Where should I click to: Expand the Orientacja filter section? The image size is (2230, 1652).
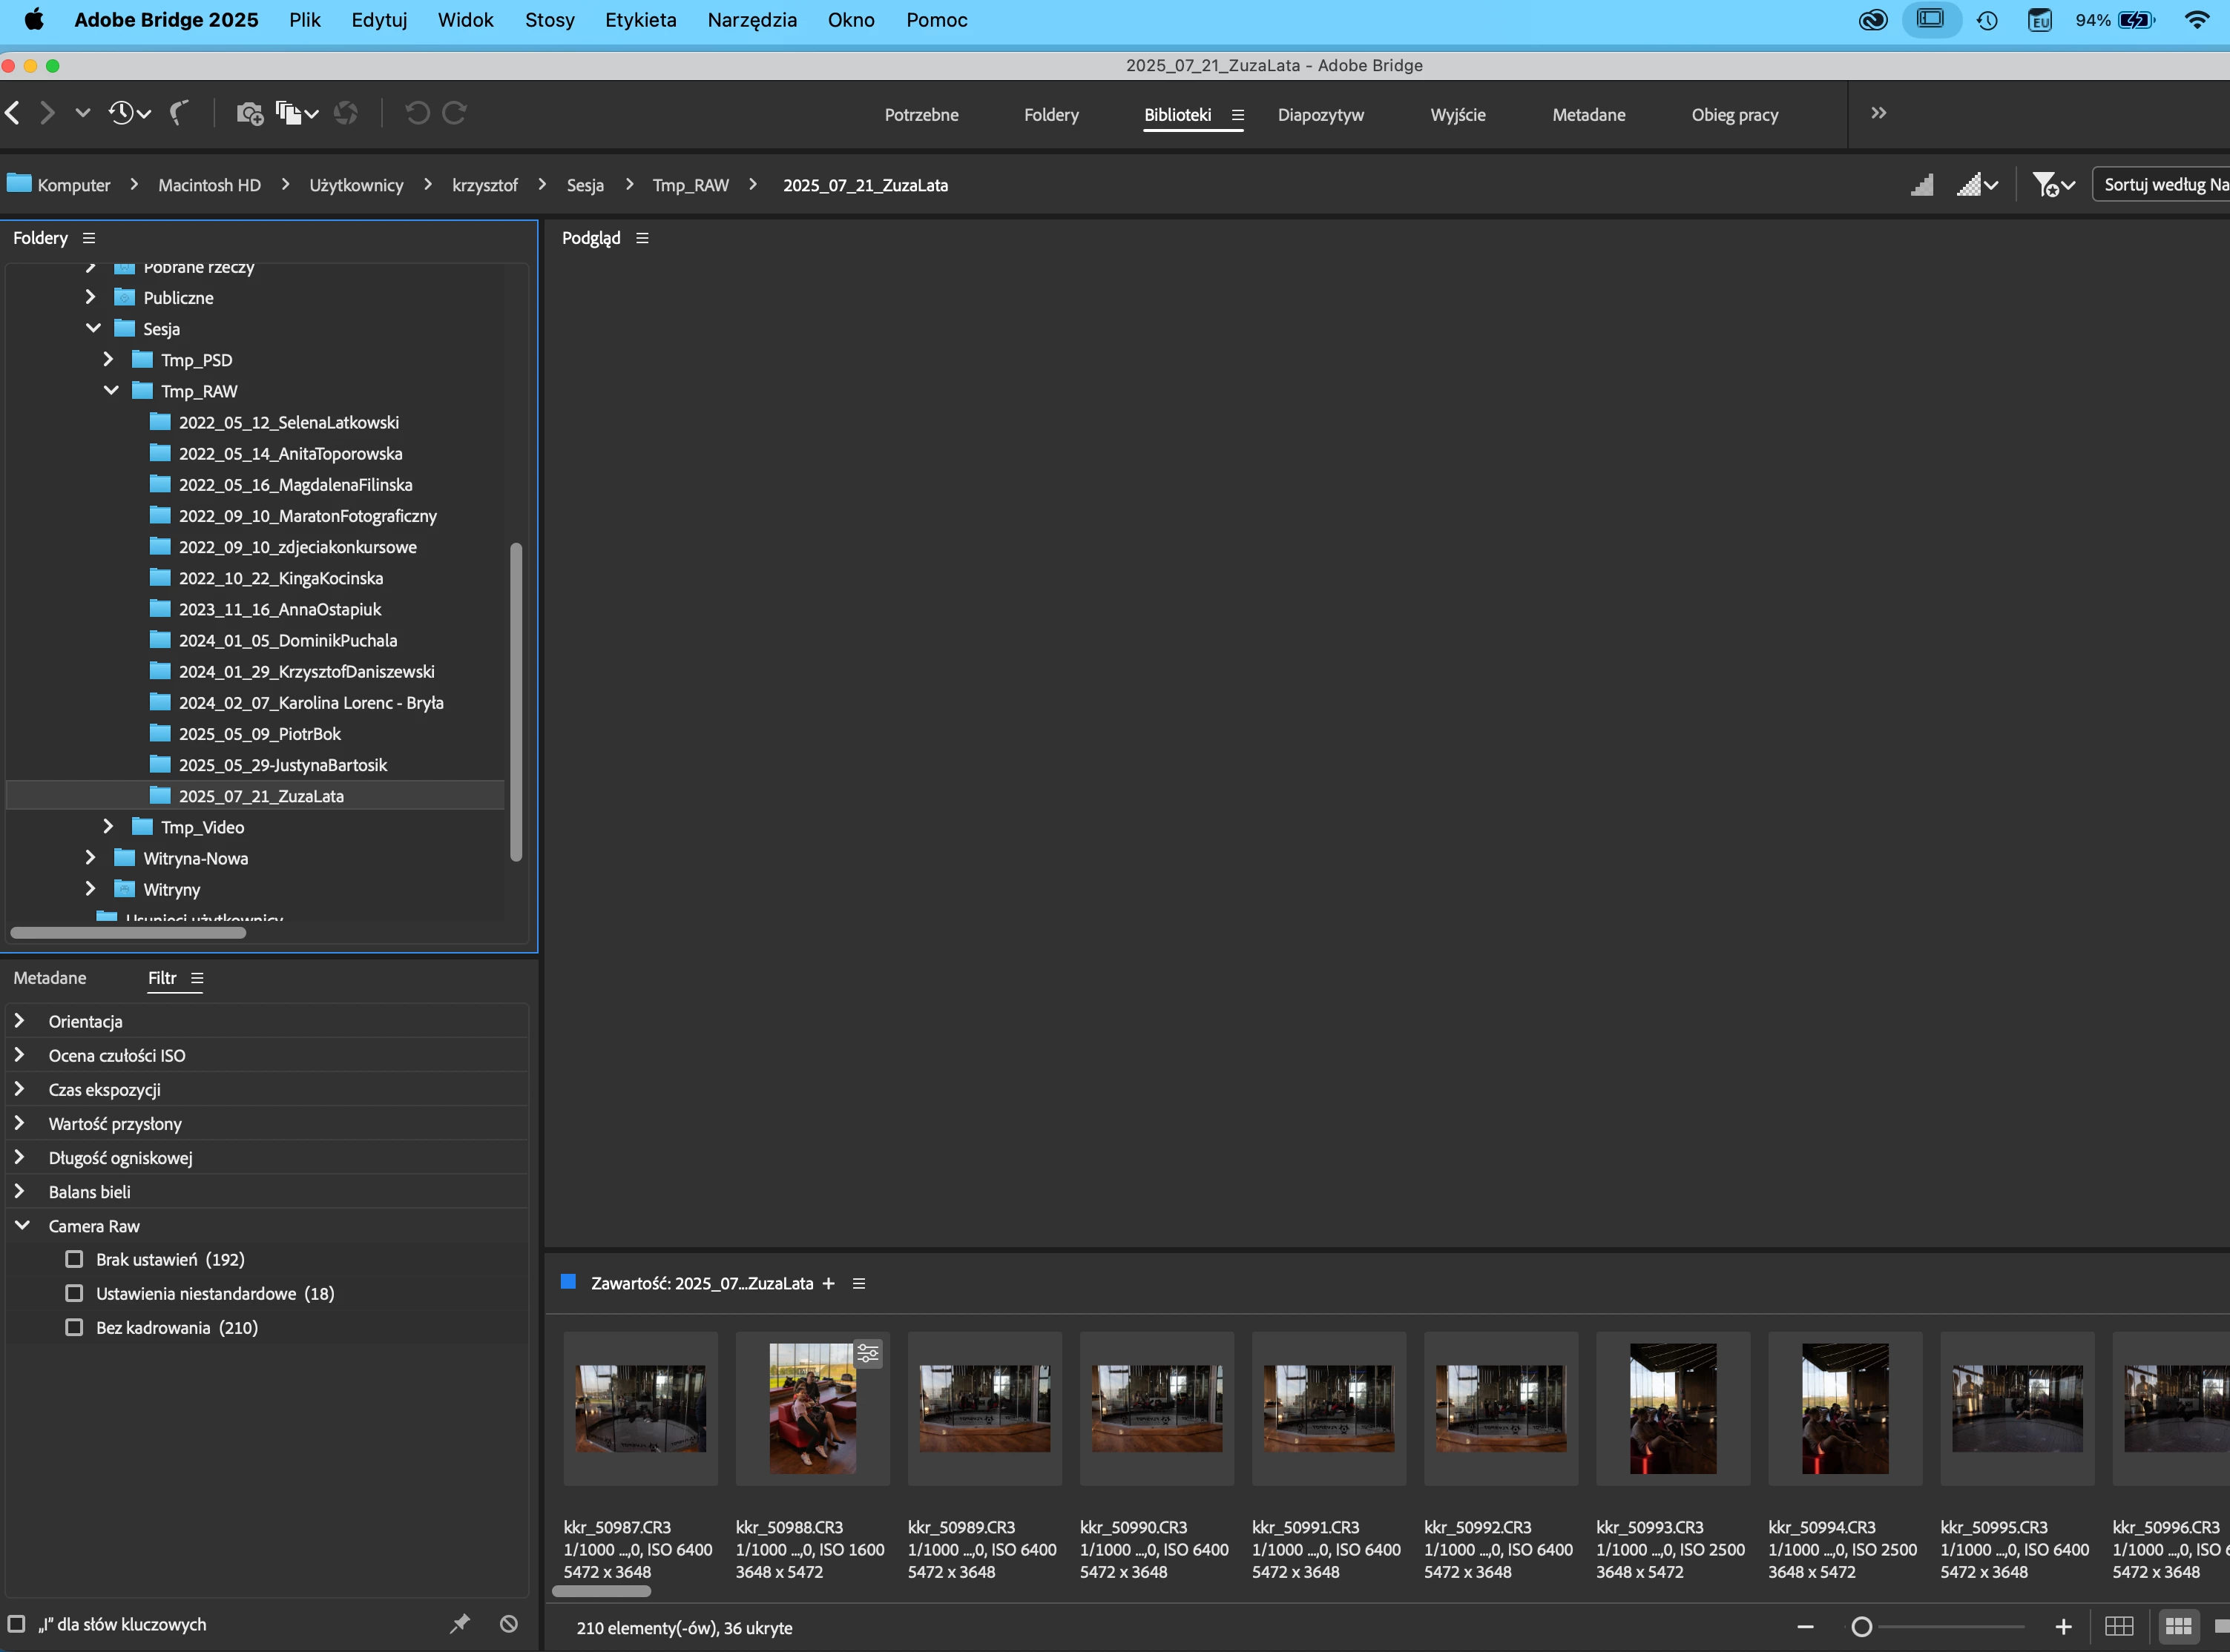click(20, 1021)
